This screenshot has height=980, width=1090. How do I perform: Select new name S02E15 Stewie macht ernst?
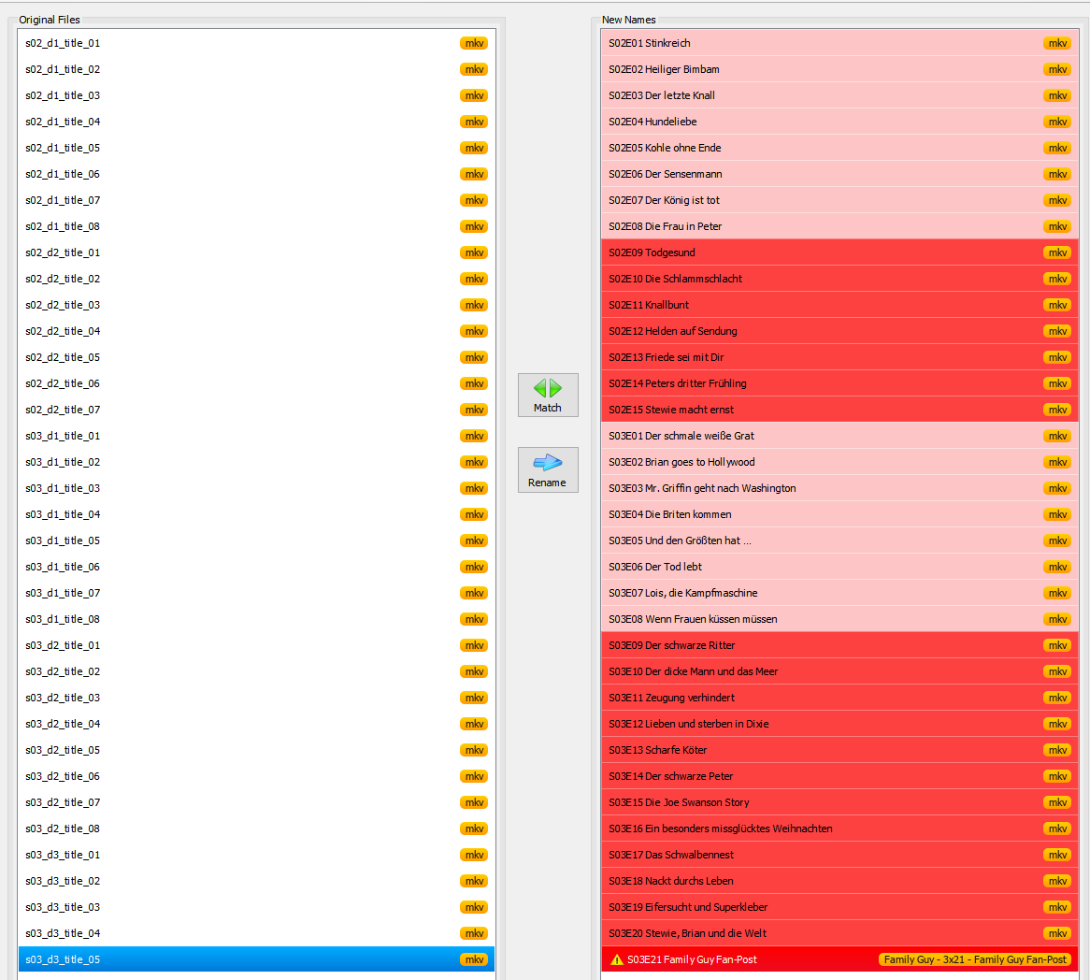click(x=671, y=410)
